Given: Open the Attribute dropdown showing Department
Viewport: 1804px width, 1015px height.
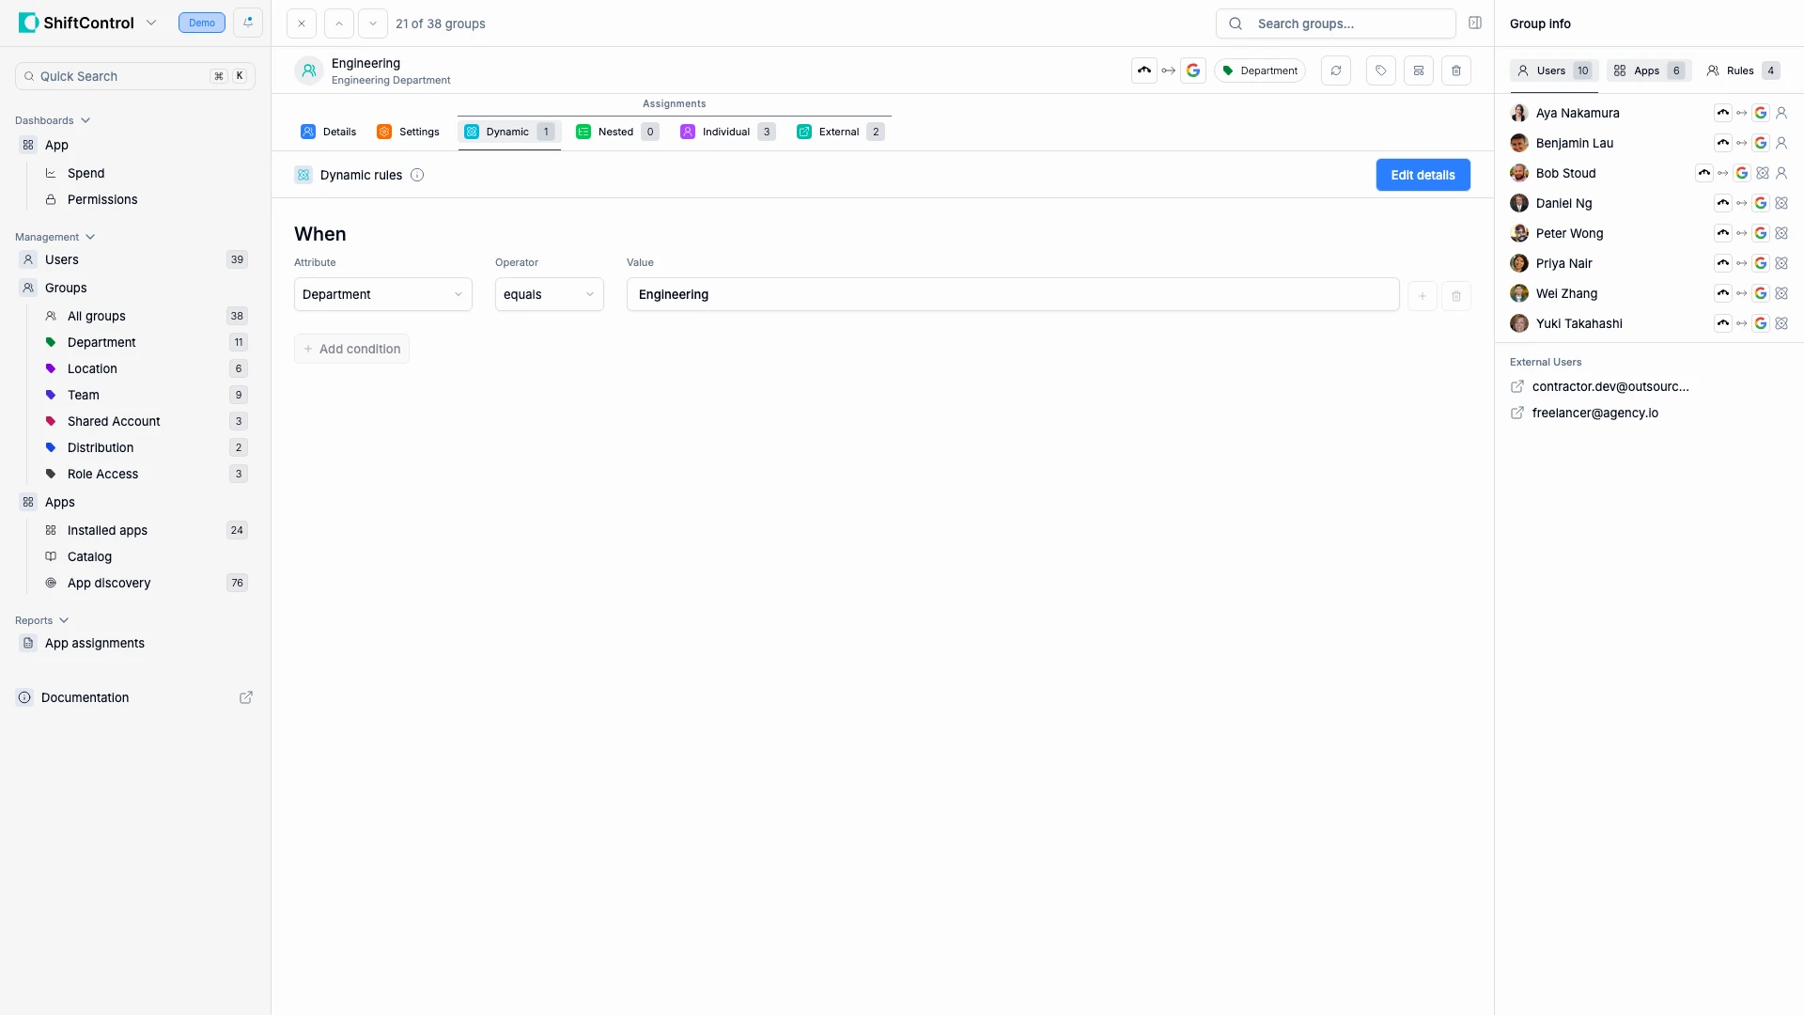Looking at the screenshot, I should (381, 294).
